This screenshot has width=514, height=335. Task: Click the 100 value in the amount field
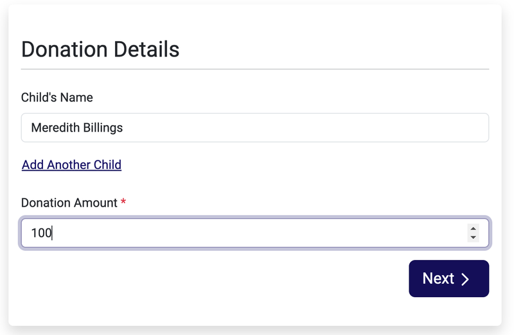tap(41, 233)
